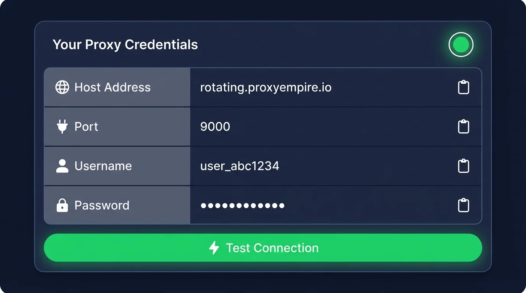Click the padlock icon beside Password

click(x=62, y=205)
